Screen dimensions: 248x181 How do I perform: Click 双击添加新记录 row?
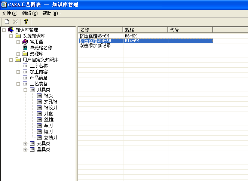(x=95, y=46)
